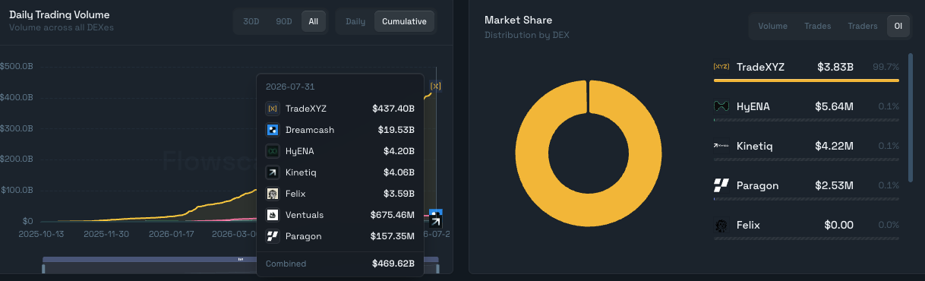Click the HyENA logo in Market Share
925x281 pixels.
[x=721, y=106]
